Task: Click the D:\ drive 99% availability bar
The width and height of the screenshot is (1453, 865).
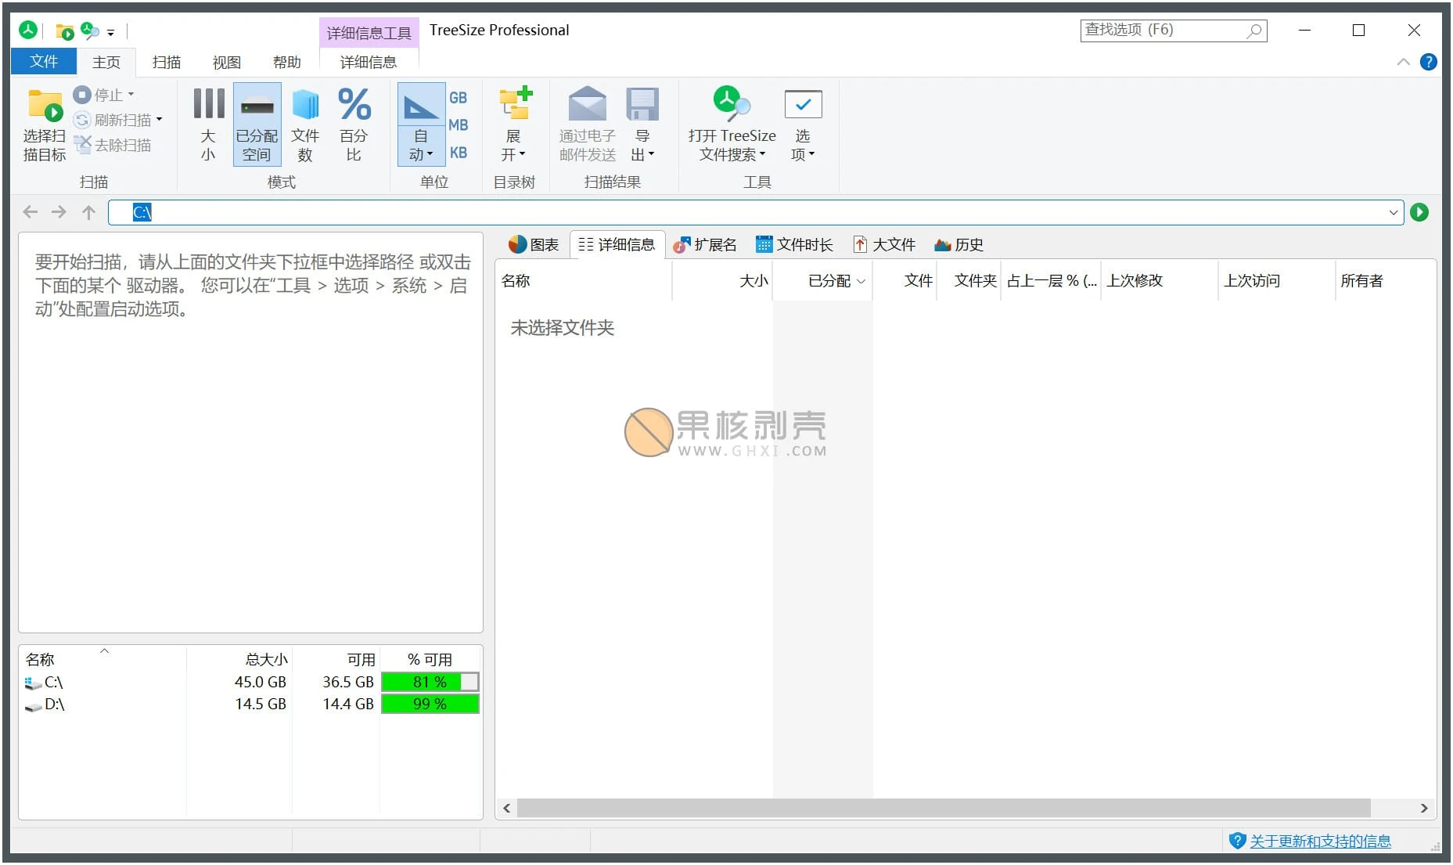Action: pyautogui.click(x=429, y=704)
